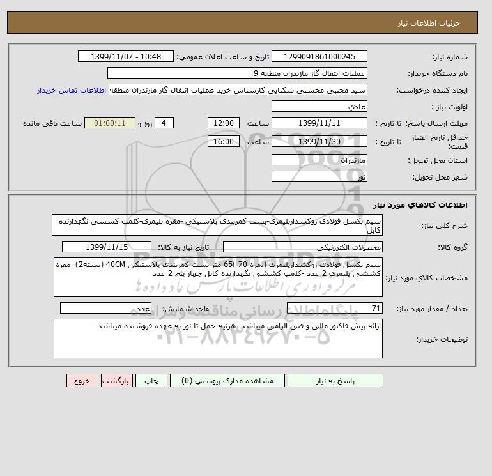The image size is (492, 476).
Task: Open مشاهده مدارک پیوستی (0) button
Action: click(227, 381)
